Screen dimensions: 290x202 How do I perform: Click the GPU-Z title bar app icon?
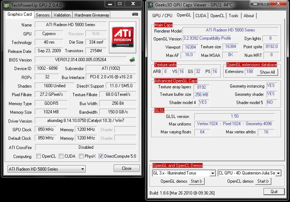6,5
